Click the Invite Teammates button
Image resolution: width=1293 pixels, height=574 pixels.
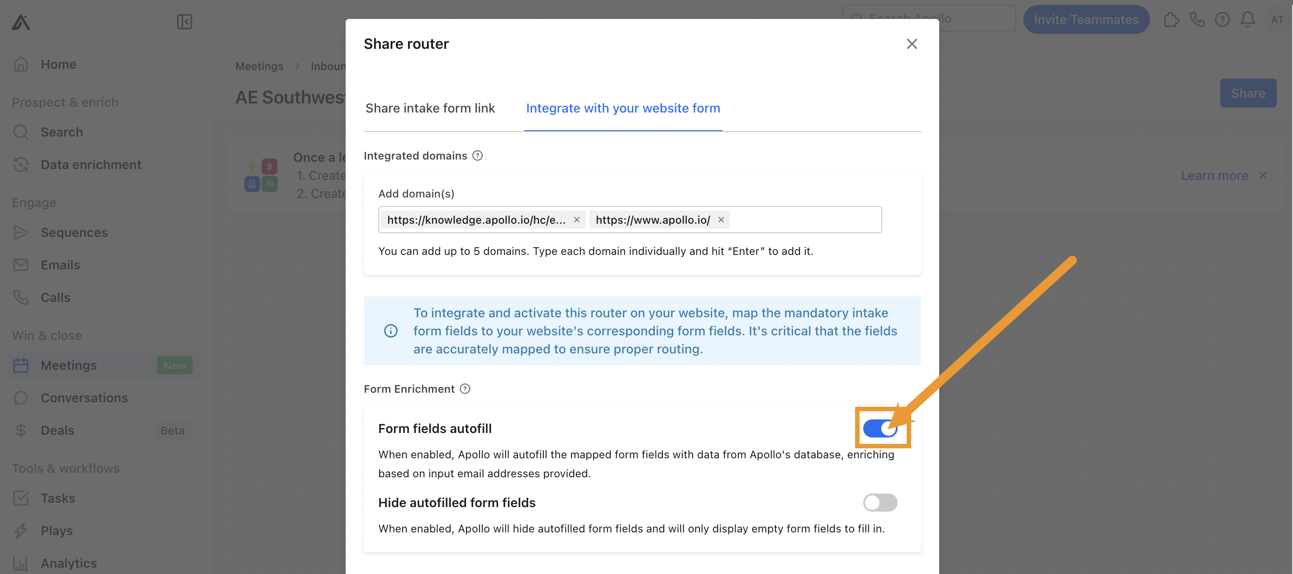click(x=1086, y=19)
